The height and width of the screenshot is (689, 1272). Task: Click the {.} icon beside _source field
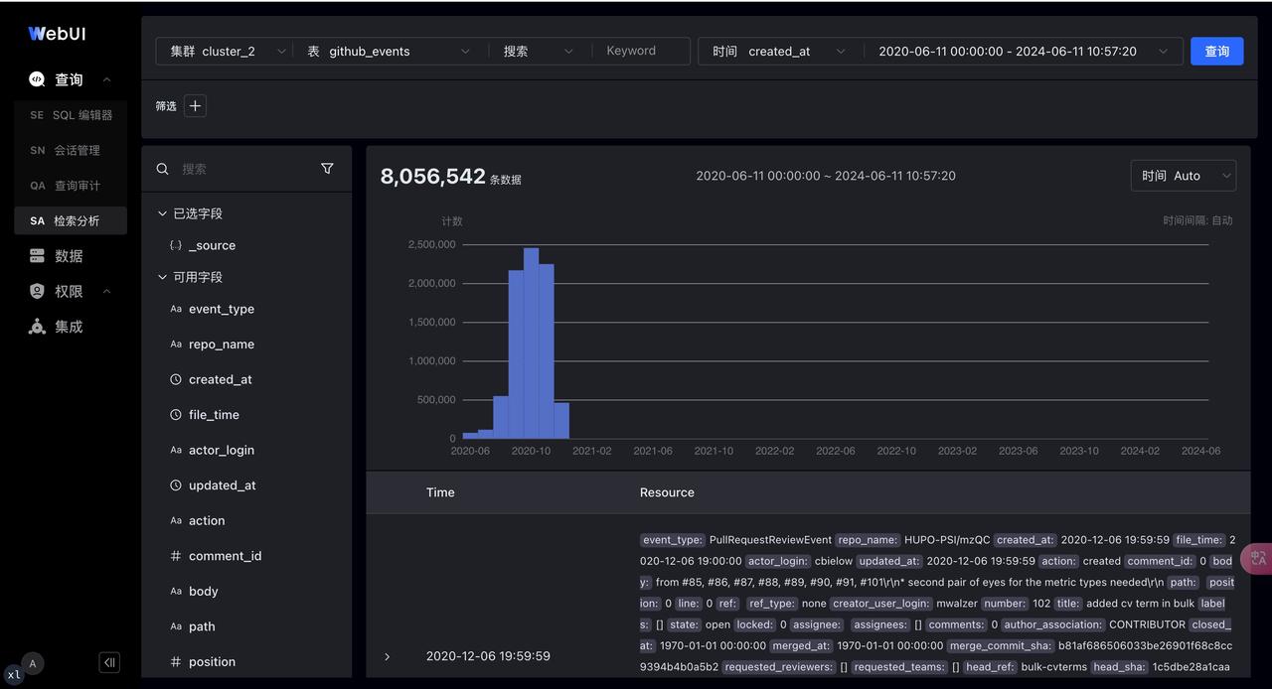[176, 245]
